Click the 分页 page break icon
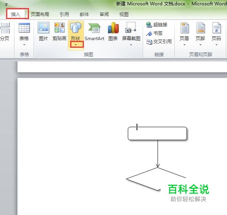Image resolution: width=227 pixels, height=215 pixels. point(5,28)
